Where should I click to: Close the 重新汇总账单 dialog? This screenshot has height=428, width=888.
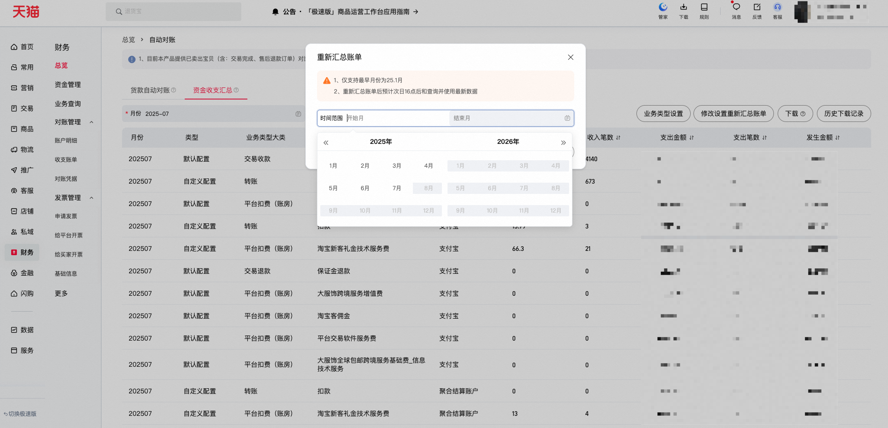(x=570, y=57)
